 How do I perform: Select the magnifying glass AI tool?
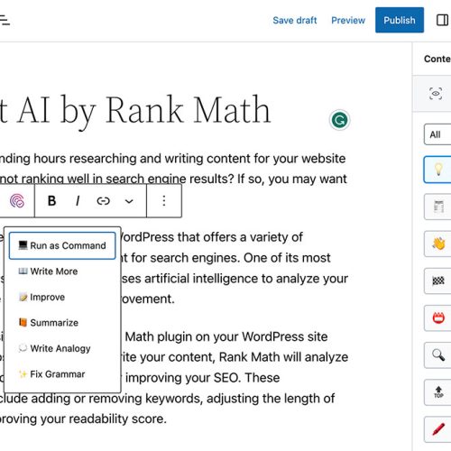[437, 355]
